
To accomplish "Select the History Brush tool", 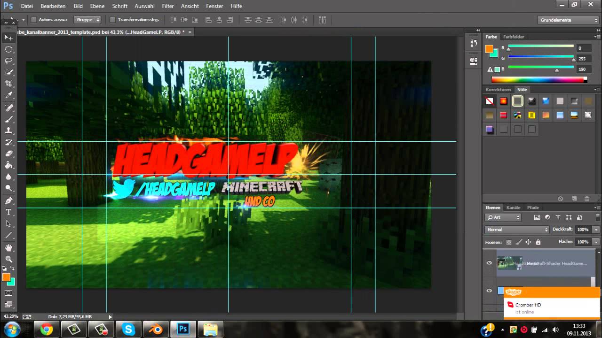I will [8, 142].
